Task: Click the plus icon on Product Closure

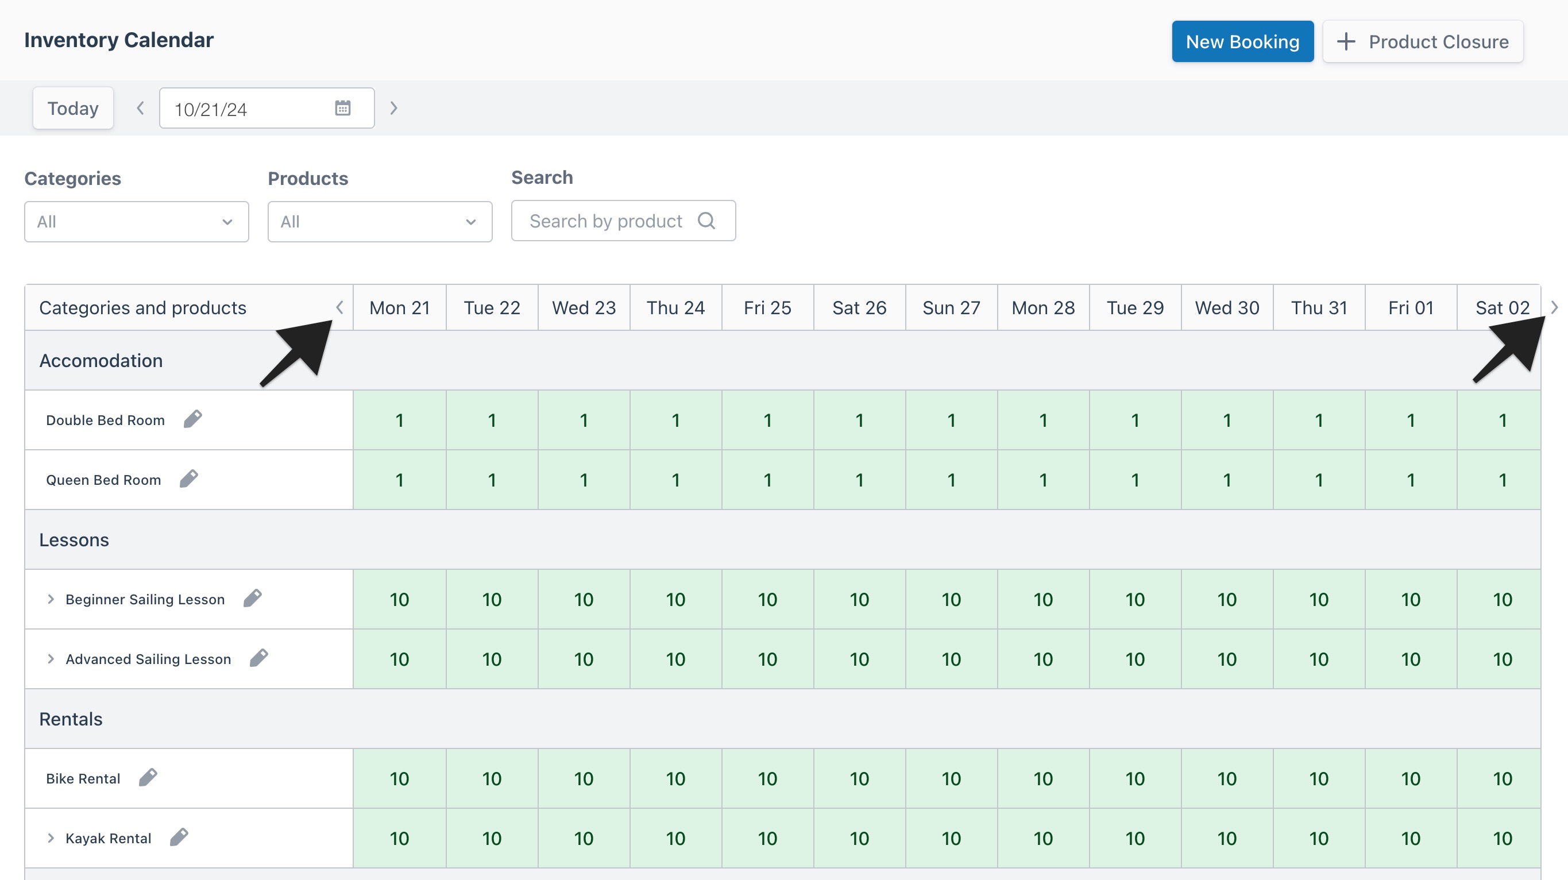Action: [1346, 41]
